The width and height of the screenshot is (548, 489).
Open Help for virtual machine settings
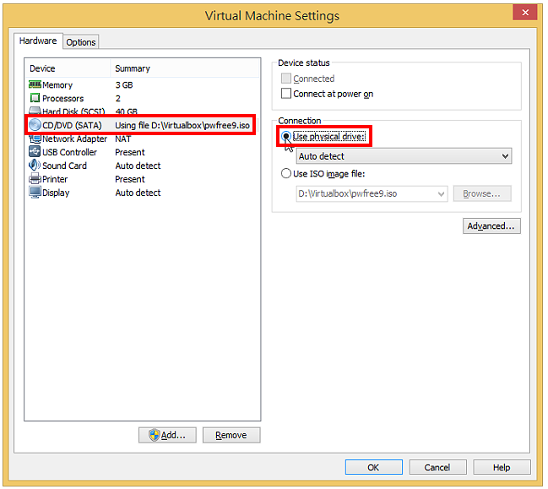pos(503,469)
